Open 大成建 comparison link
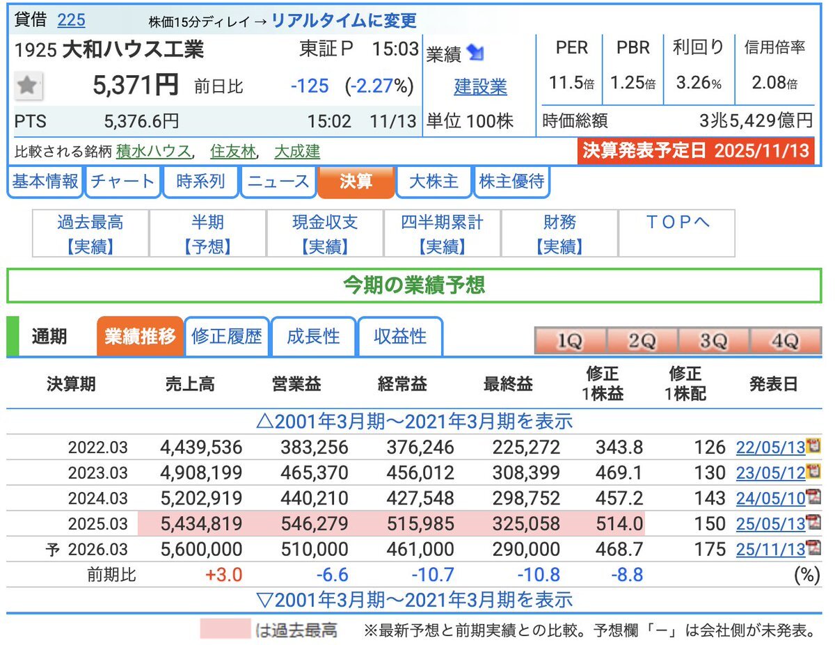Image resolution: width=835 pixels, height=645 pixels. (x=297, y=151)
